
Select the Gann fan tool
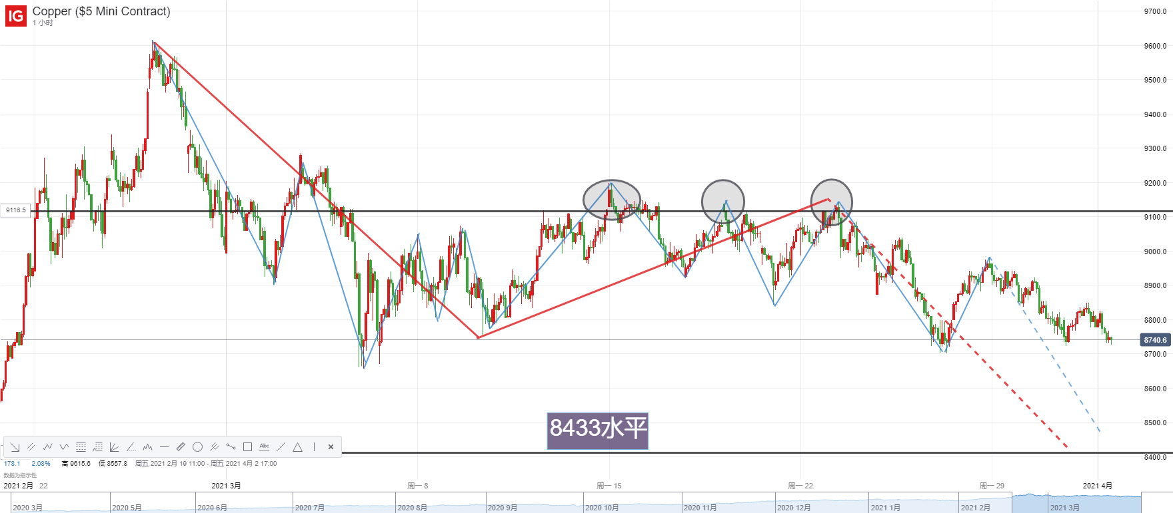(114, 447)
